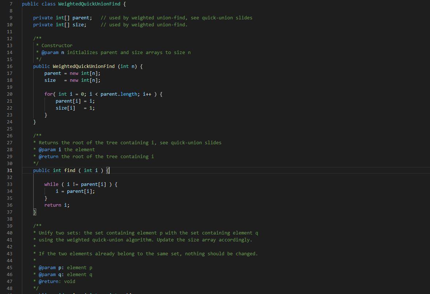The height and width of the screenshot is (294, 430).
Task: Click the 'Constructor' comment word
Action: (x=57, y=46)
